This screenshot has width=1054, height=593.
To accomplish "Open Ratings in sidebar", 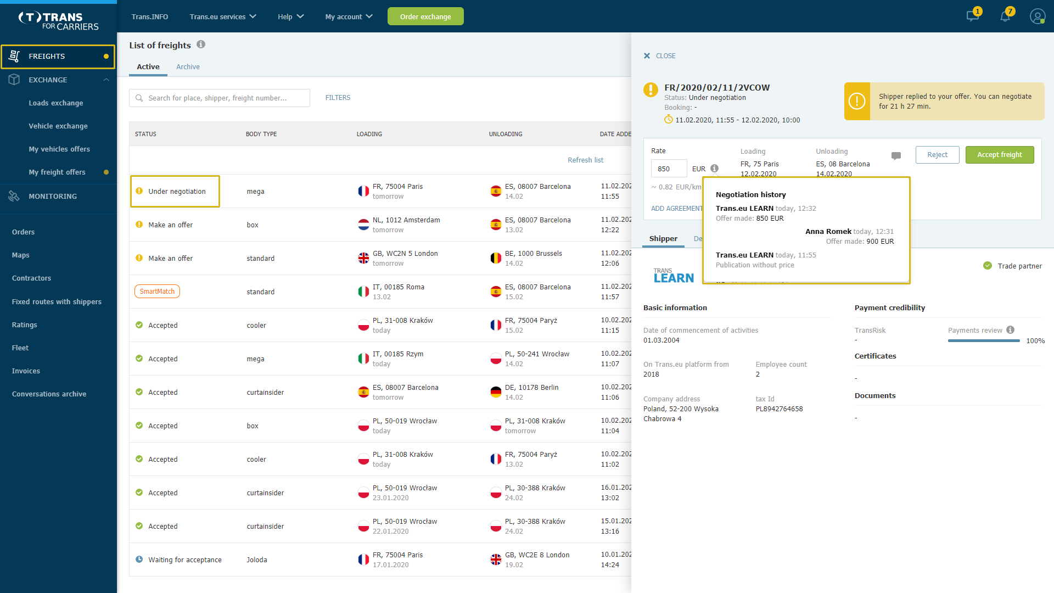I will 25,325.
